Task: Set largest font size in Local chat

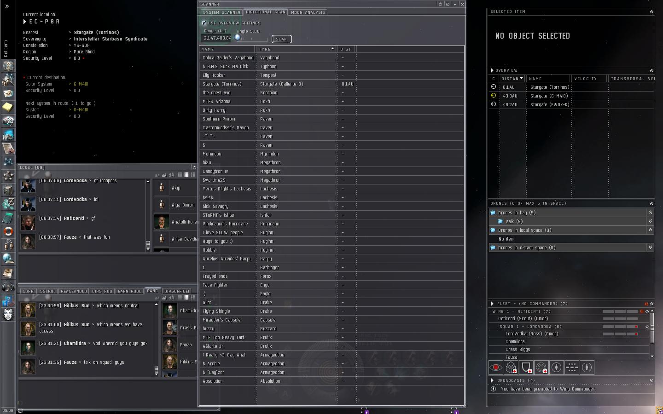Action: [171, 175]
